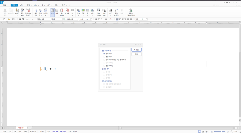Click the align left paragraph icon

coord(120,19)
